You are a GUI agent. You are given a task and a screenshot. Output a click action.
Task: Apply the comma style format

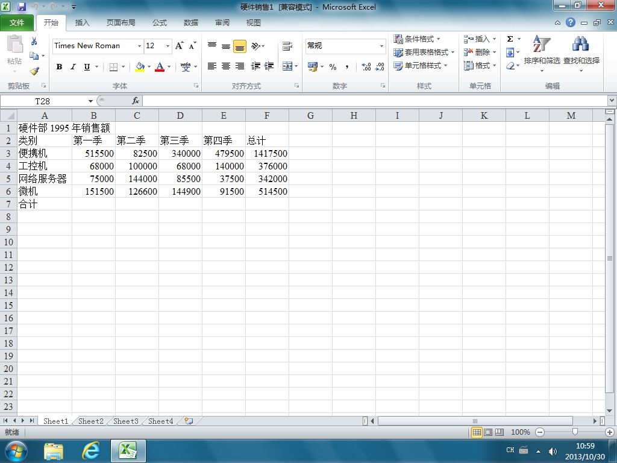click(x=346, y=67)
